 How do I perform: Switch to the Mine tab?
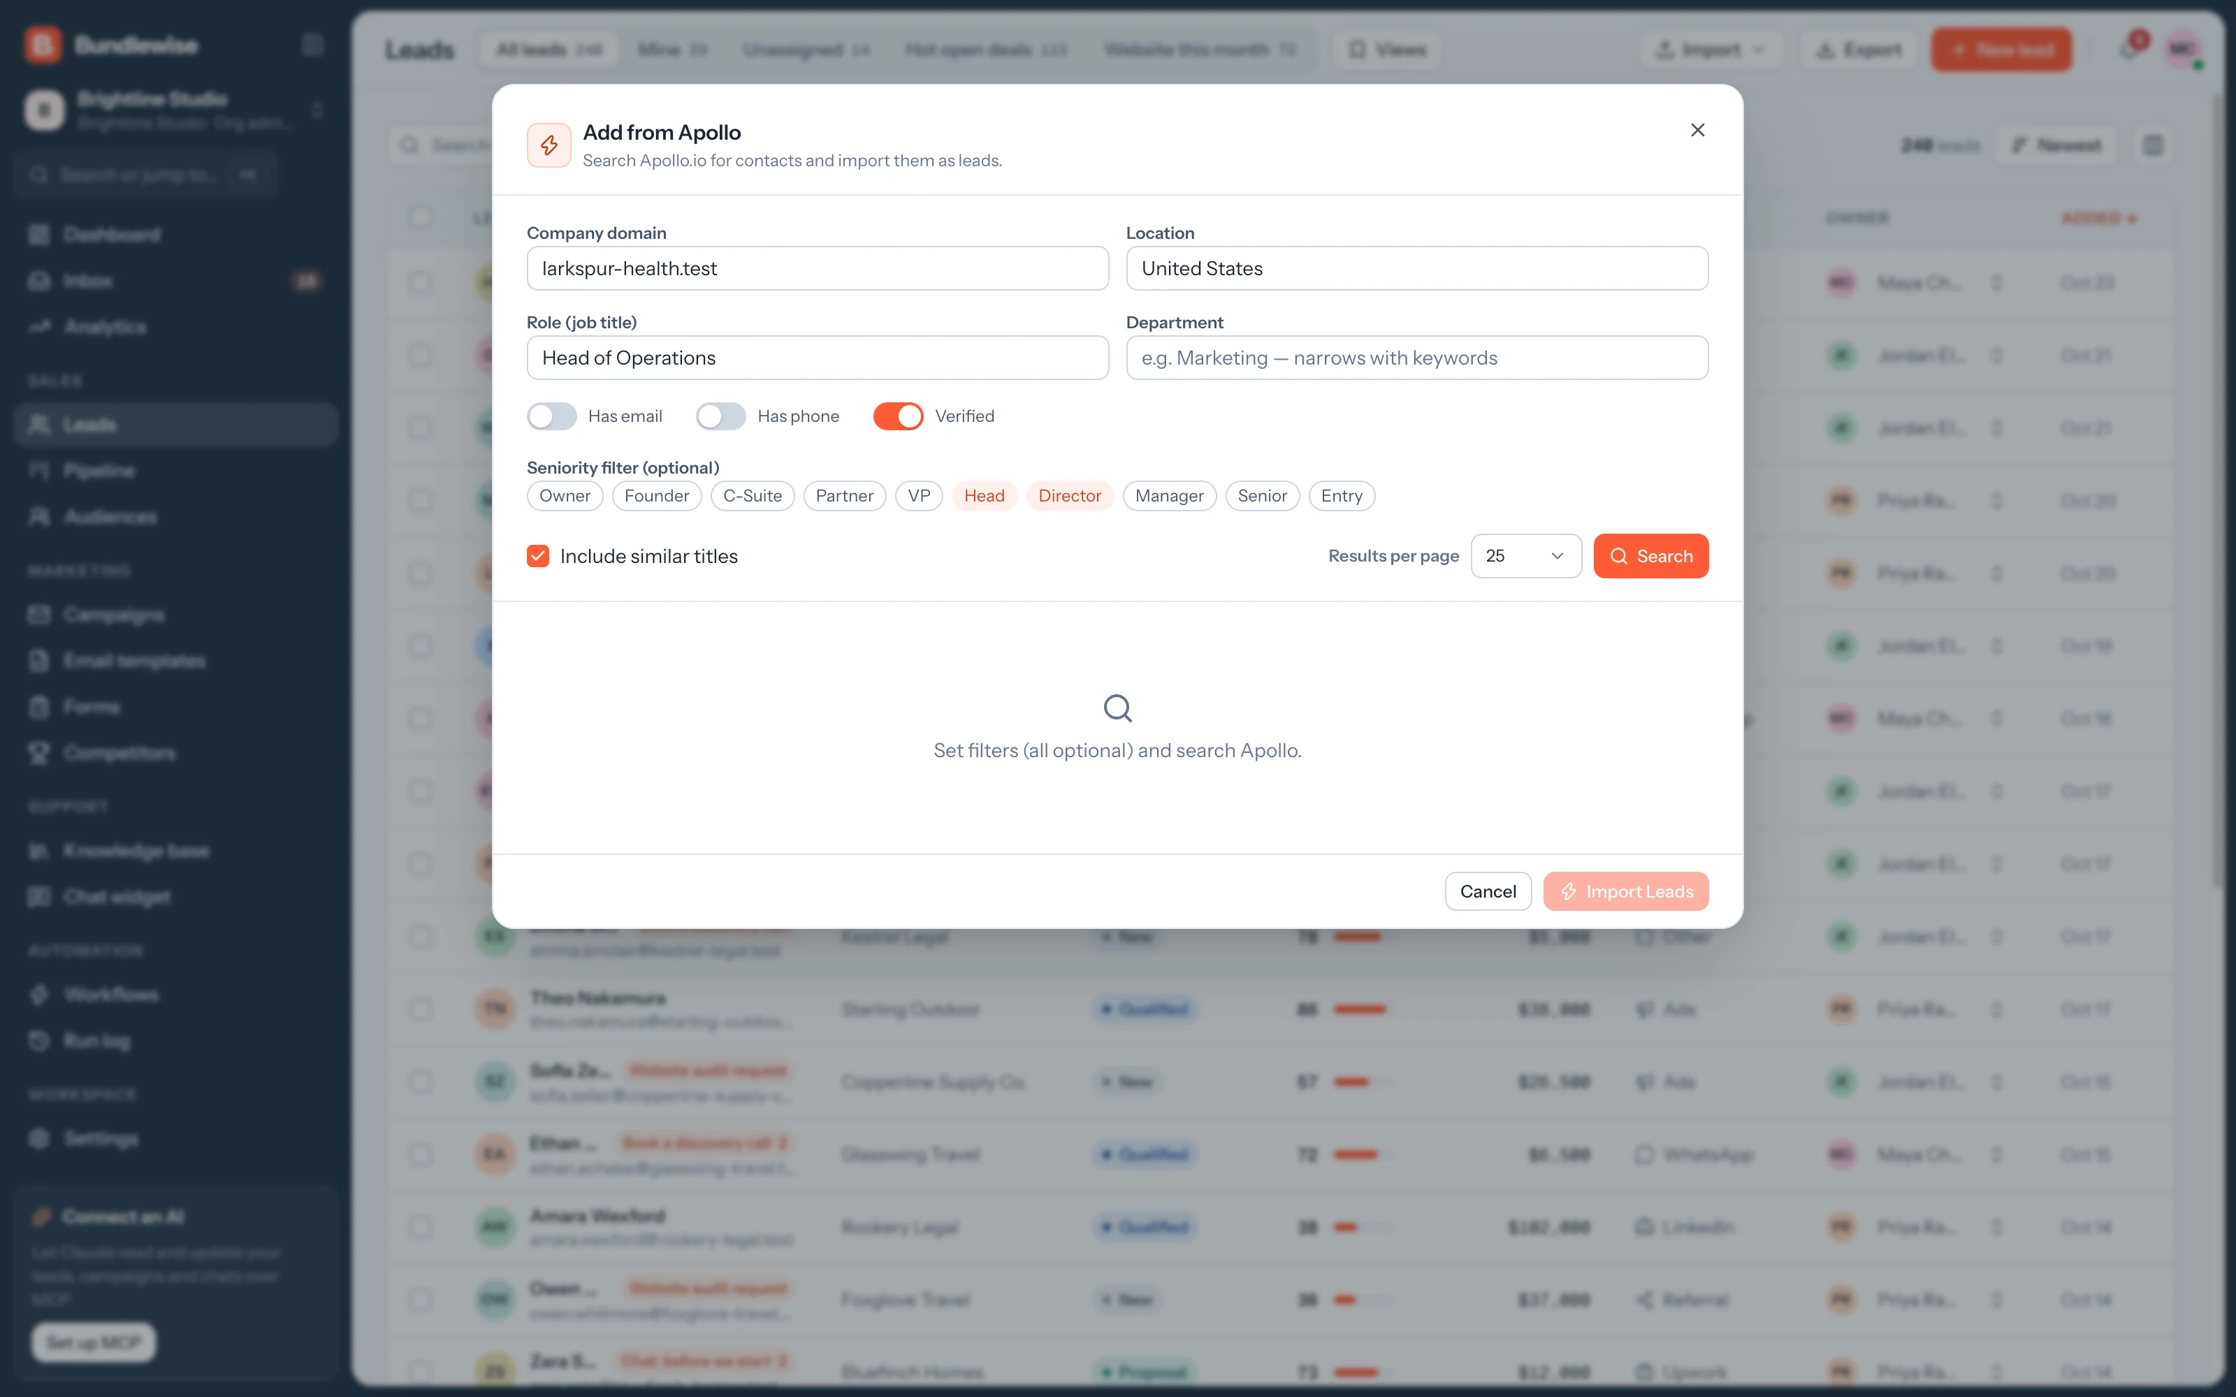click(x=671, y=50)
